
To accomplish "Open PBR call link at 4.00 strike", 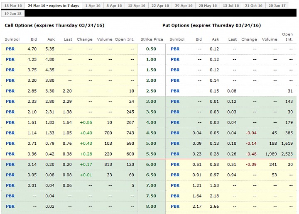I will coord(10,122).
